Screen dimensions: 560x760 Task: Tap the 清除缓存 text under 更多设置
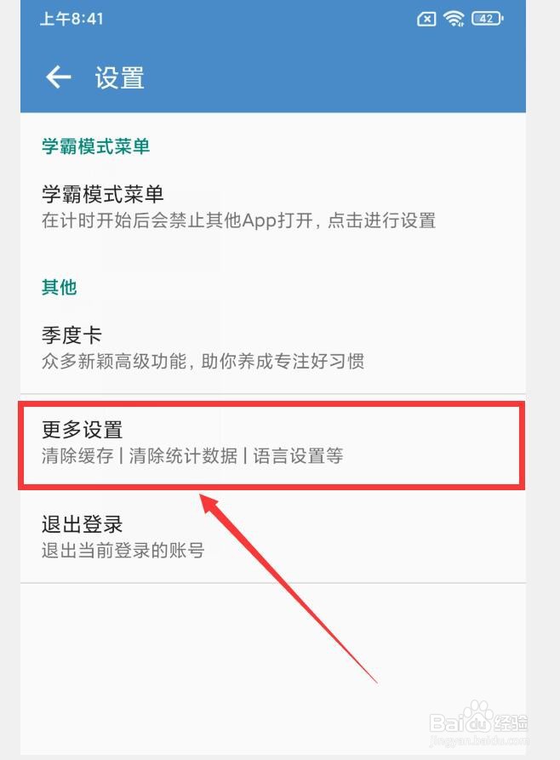77,455
